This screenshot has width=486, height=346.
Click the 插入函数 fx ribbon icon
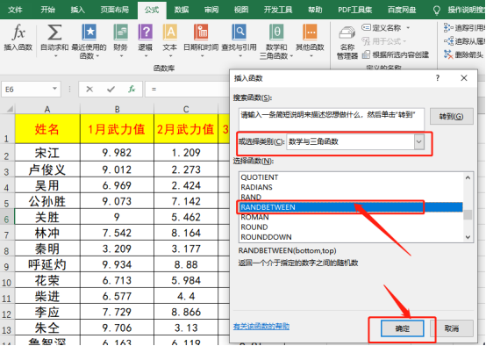(18, 32)
